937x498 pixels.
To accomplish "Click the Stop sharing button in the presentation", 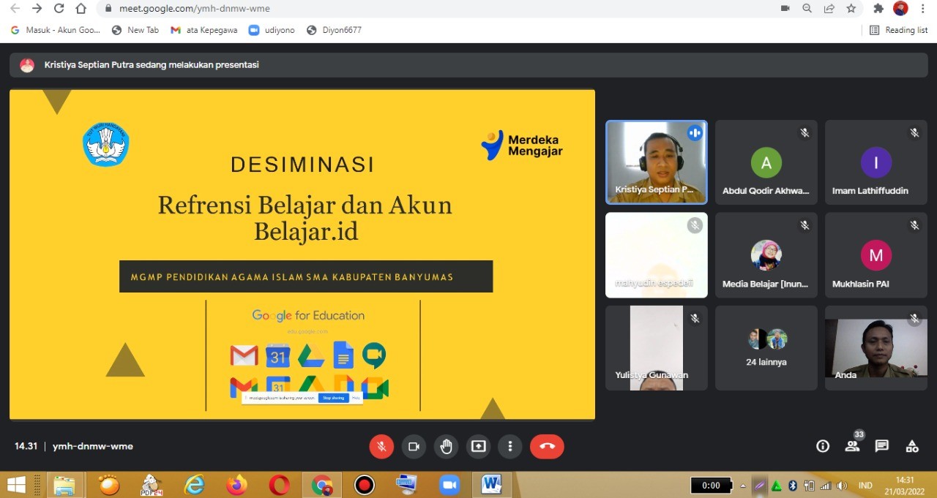I will 333,398.
